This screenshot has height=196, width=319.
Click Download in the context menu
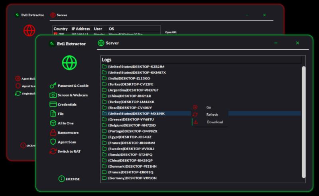click(x=215, y=122)
